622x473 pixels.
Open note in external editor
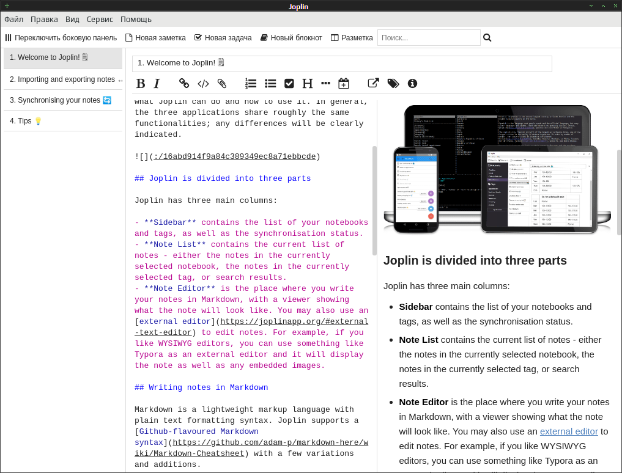pyautogui.click(x=373, y=83)
